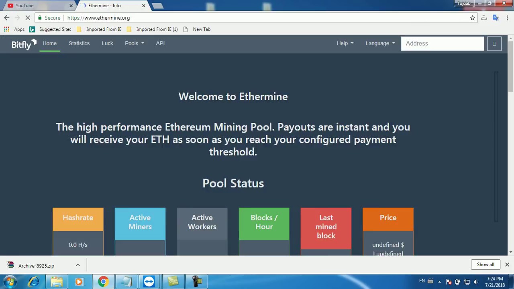Click the volume speaker tray icon
This screenshot has width=514, height=289.
click(476, 282)
